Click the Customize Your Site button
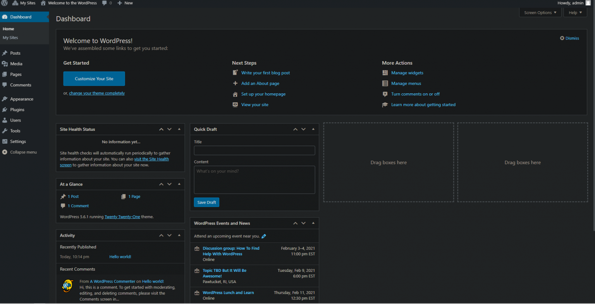The height and width of the screenshot is (304, 595). click(94, 79)
